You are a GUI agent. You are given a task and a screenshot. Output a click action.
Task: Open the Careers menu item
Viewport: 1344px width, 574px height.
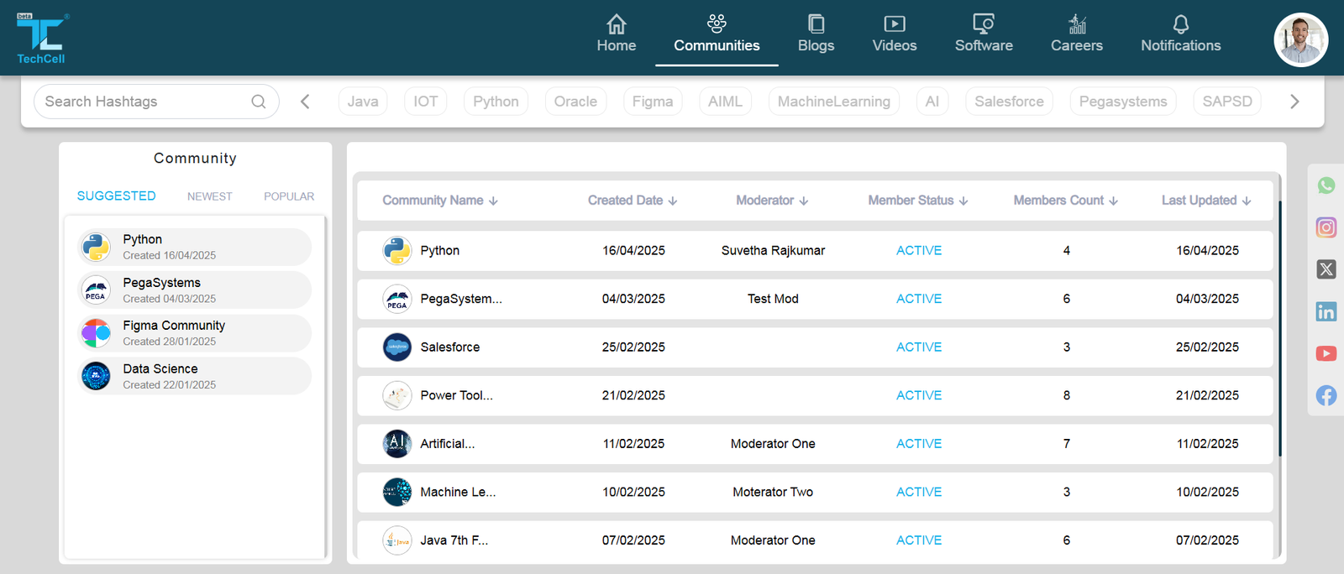coord(1076,34)
